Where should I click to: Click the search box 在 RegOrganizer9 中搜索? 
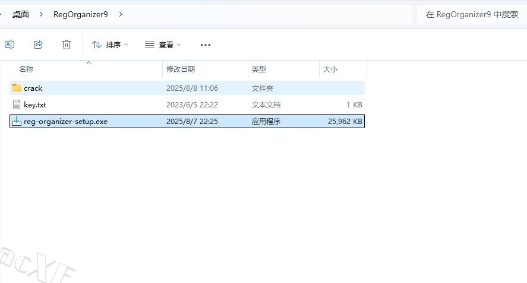click(472, 14)
